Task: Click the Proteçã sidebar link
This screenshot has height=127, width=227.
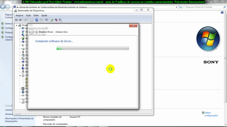Action: (9, 32)
